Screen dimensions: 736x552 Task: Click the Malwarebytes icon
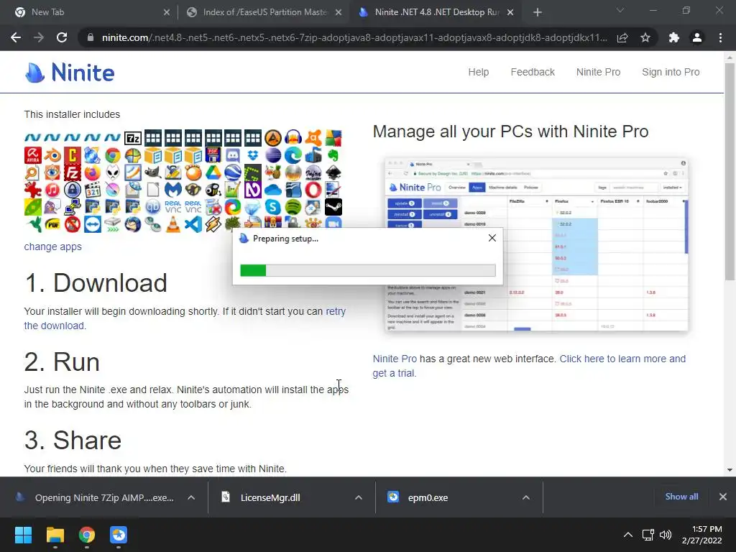pyautogui.click(x=173, y=190)
